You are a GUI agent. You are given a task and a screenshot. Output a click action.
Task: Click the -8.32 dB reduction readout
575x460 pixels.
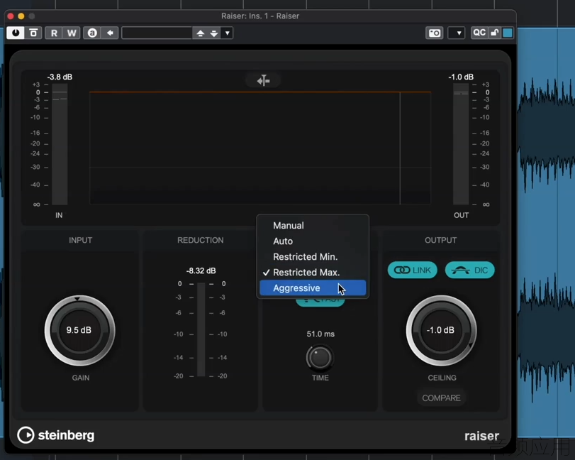[201, 271]
